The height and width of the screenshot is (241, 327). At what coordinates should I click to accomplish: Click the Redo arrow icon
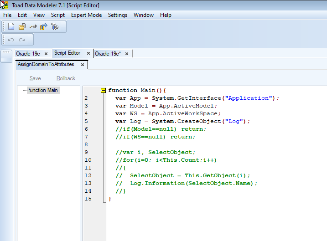22,40
